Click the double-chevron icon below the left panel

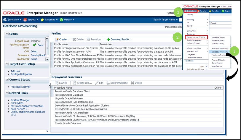47,131
